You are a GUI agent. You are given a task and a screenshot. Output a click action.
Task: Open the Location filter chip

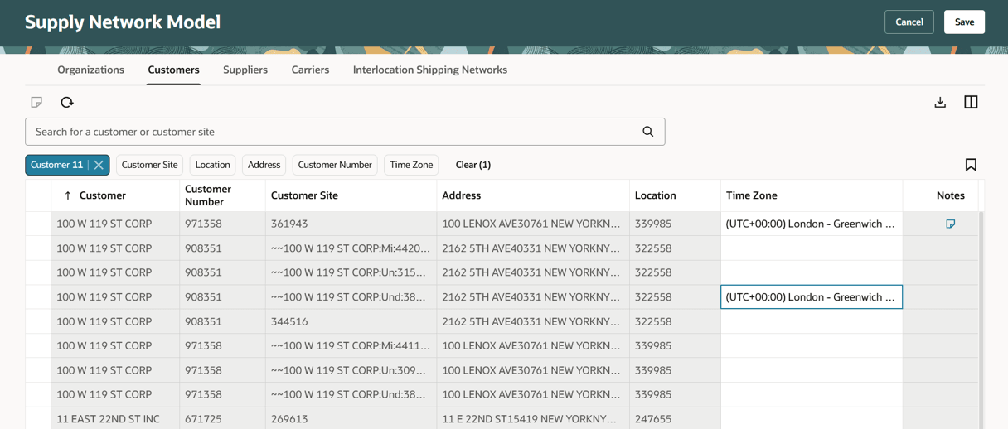(x=212, y=165)
